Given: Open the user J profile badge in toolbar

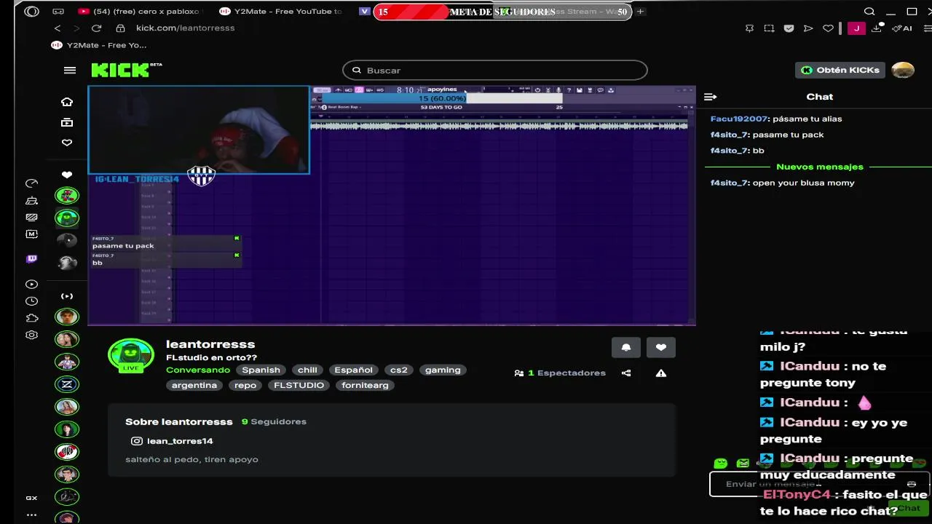Looking at the screenshot, I should pyautogui.click(x=856, y=28).
